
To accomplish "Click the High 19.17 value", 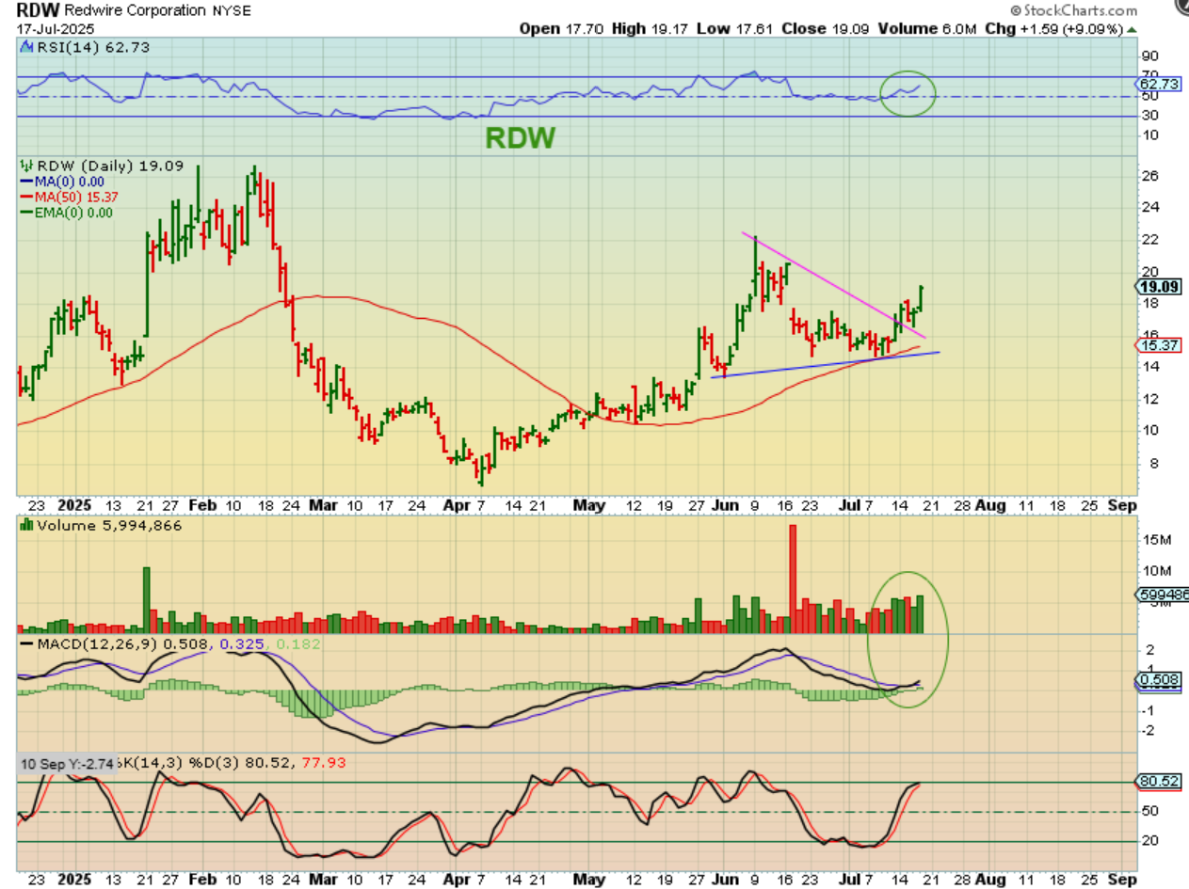I will (x=651, y=29).
